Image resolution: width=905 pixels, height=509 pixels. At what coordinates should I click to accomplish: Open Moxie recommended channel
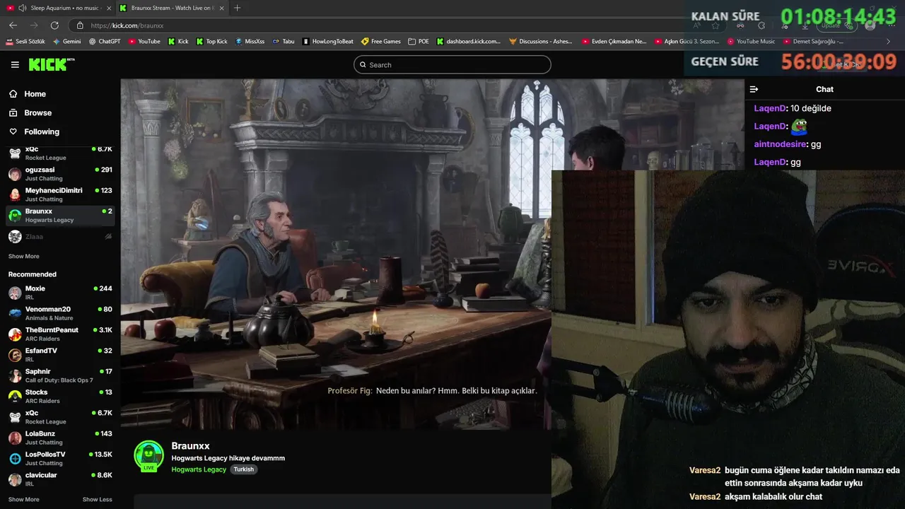[x=60, y=293]
